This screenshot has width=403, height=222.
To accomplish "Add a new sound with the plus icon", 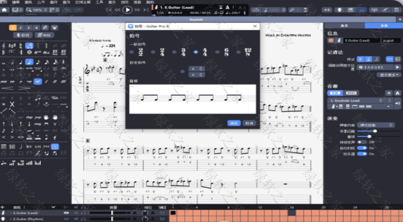I will tap(389, 93).
